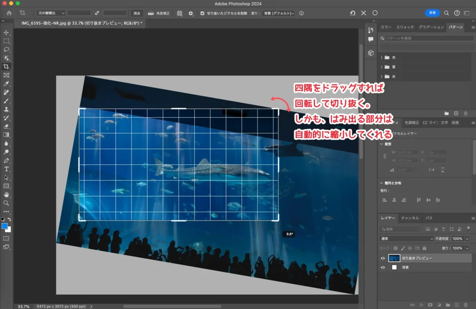The image size is (476, 309).
Task: Open the 元の縦横比 aspect ratio dropdown
Action: (50, 13)
